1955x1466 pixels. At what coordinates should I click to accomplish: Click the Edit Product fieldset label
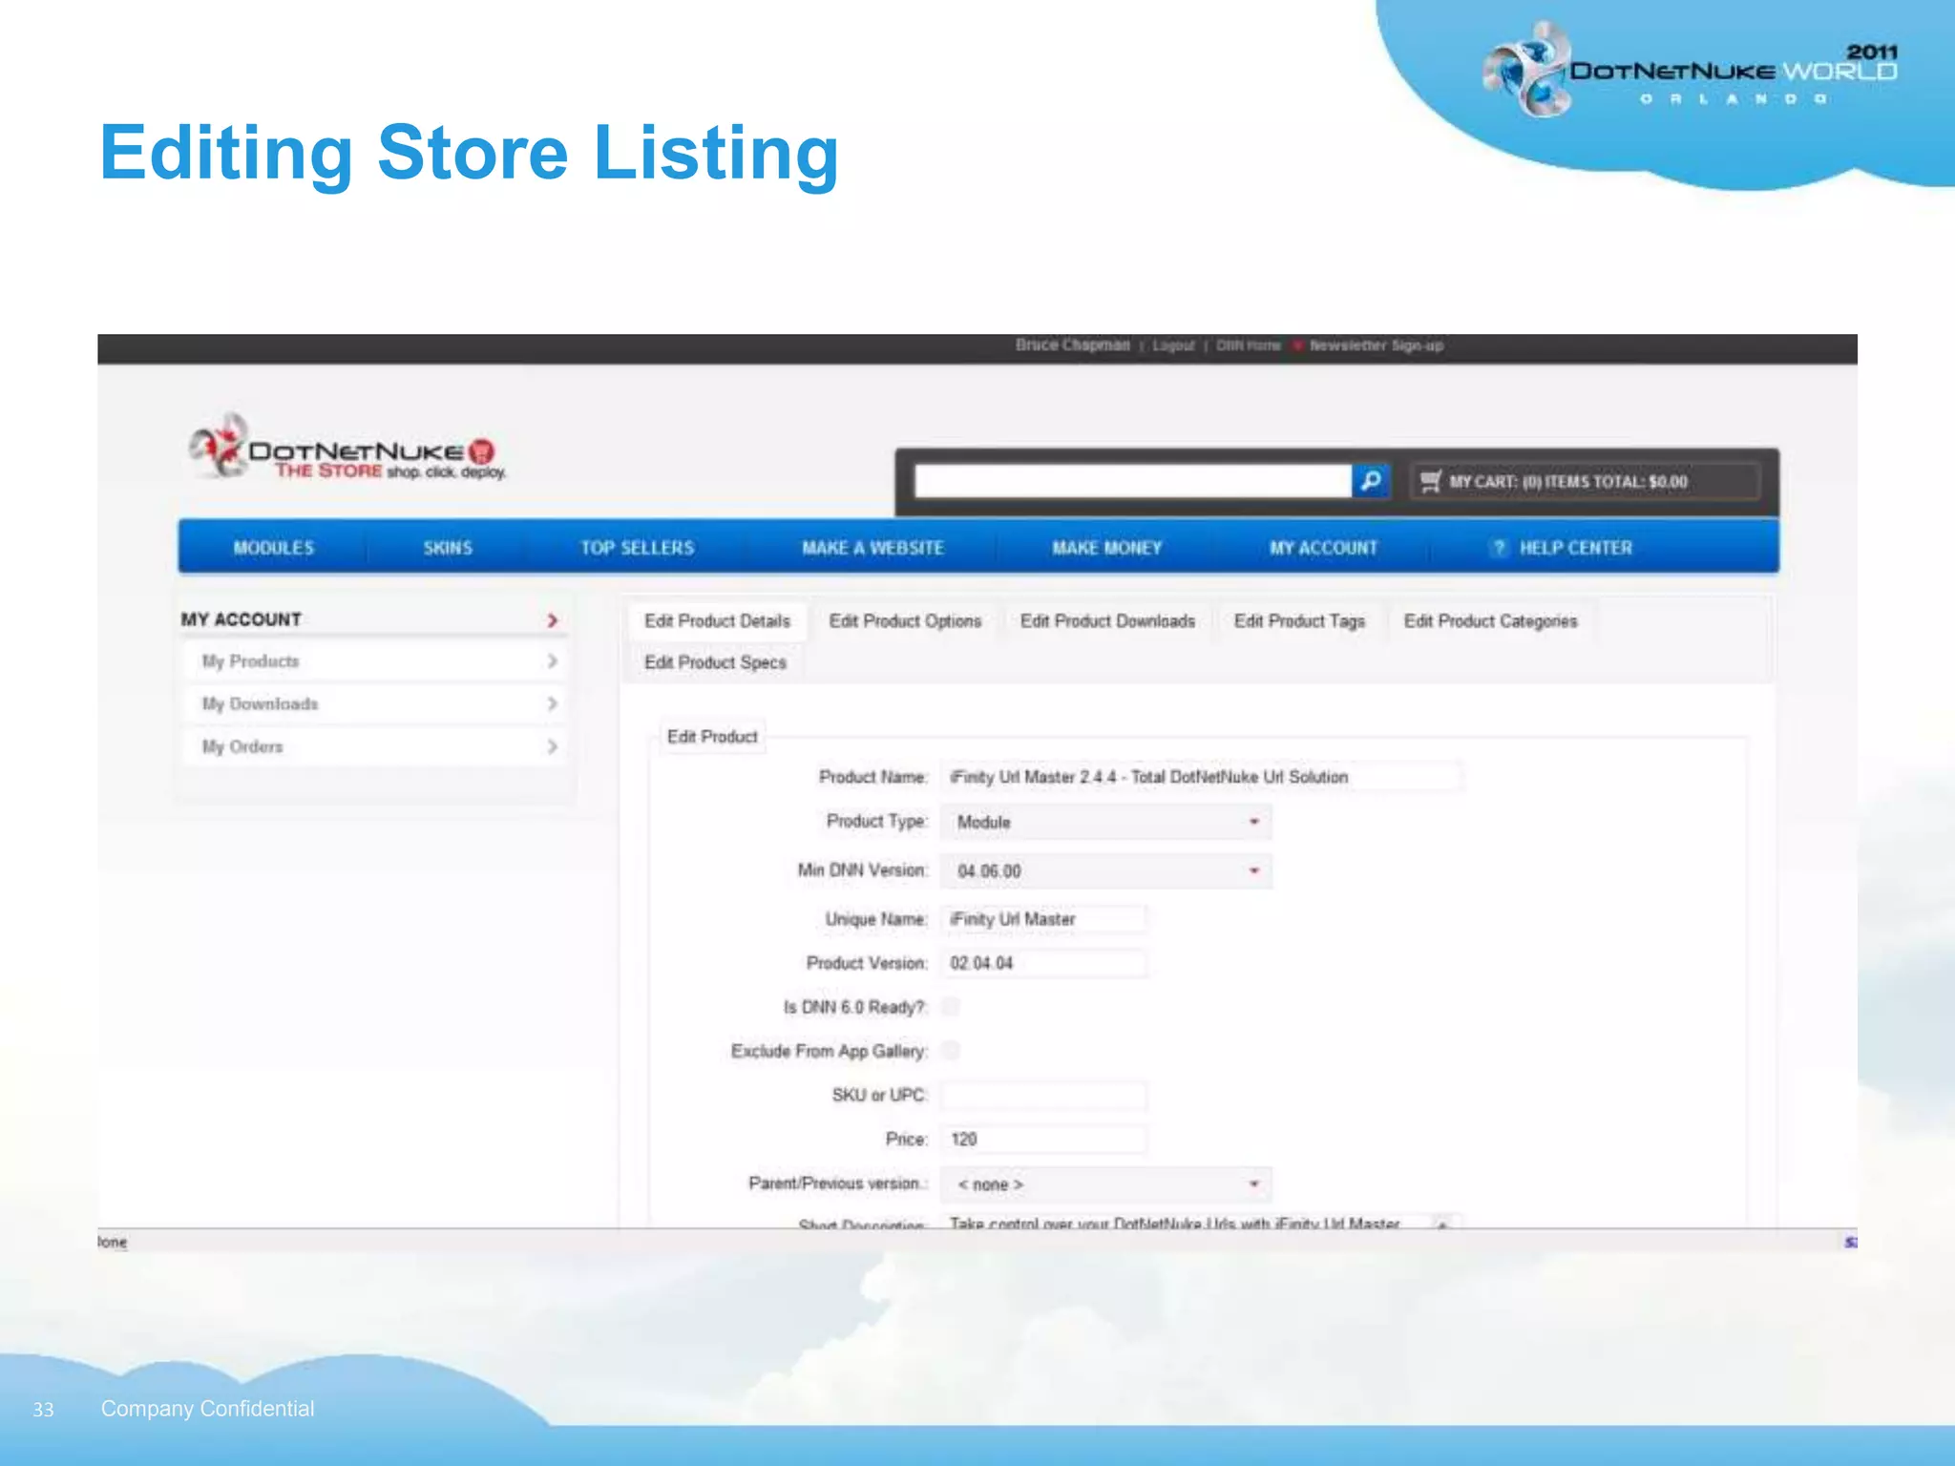pyautogui.click(x=712, y=737)
